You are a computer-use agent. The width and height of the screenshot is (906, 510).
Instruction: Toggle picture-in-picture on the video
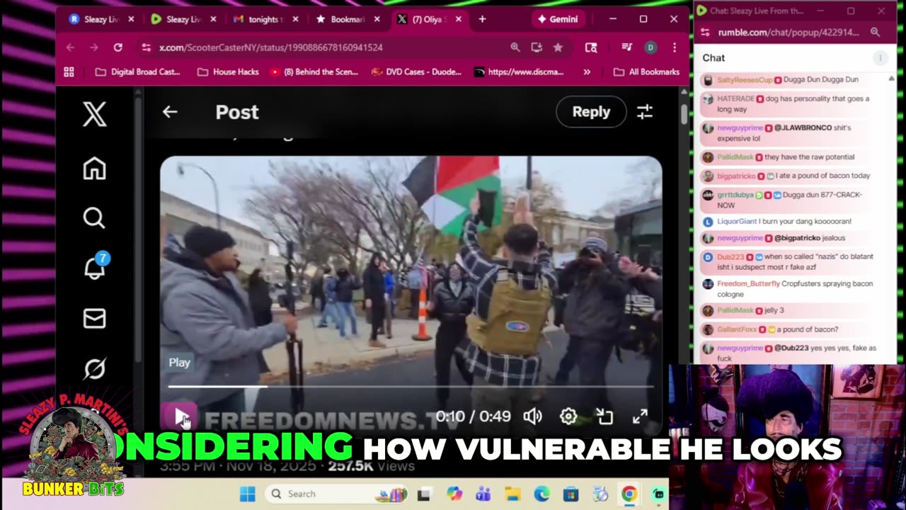[x=604, y=416]
